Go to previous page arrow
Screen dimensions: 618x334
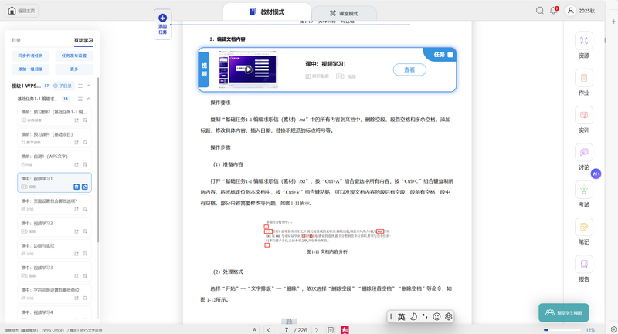[x=269, y=330]
